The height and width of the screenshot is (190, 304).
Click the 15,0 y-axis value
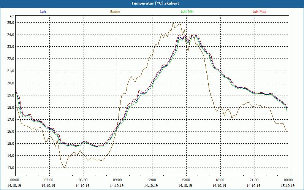[11, 144]
